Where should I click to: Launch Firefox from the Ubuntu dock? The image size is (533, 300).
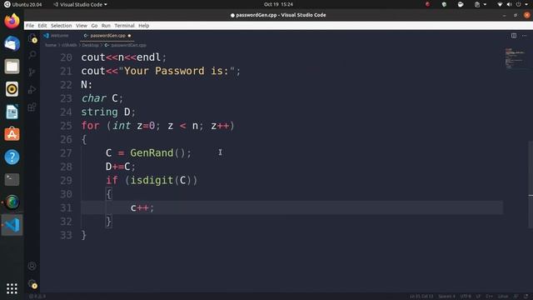pyautogui.click(x=12, y=21)
